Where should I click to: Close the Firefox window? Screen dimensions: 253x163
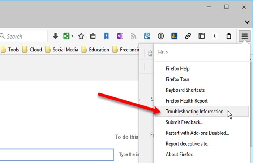244,7
